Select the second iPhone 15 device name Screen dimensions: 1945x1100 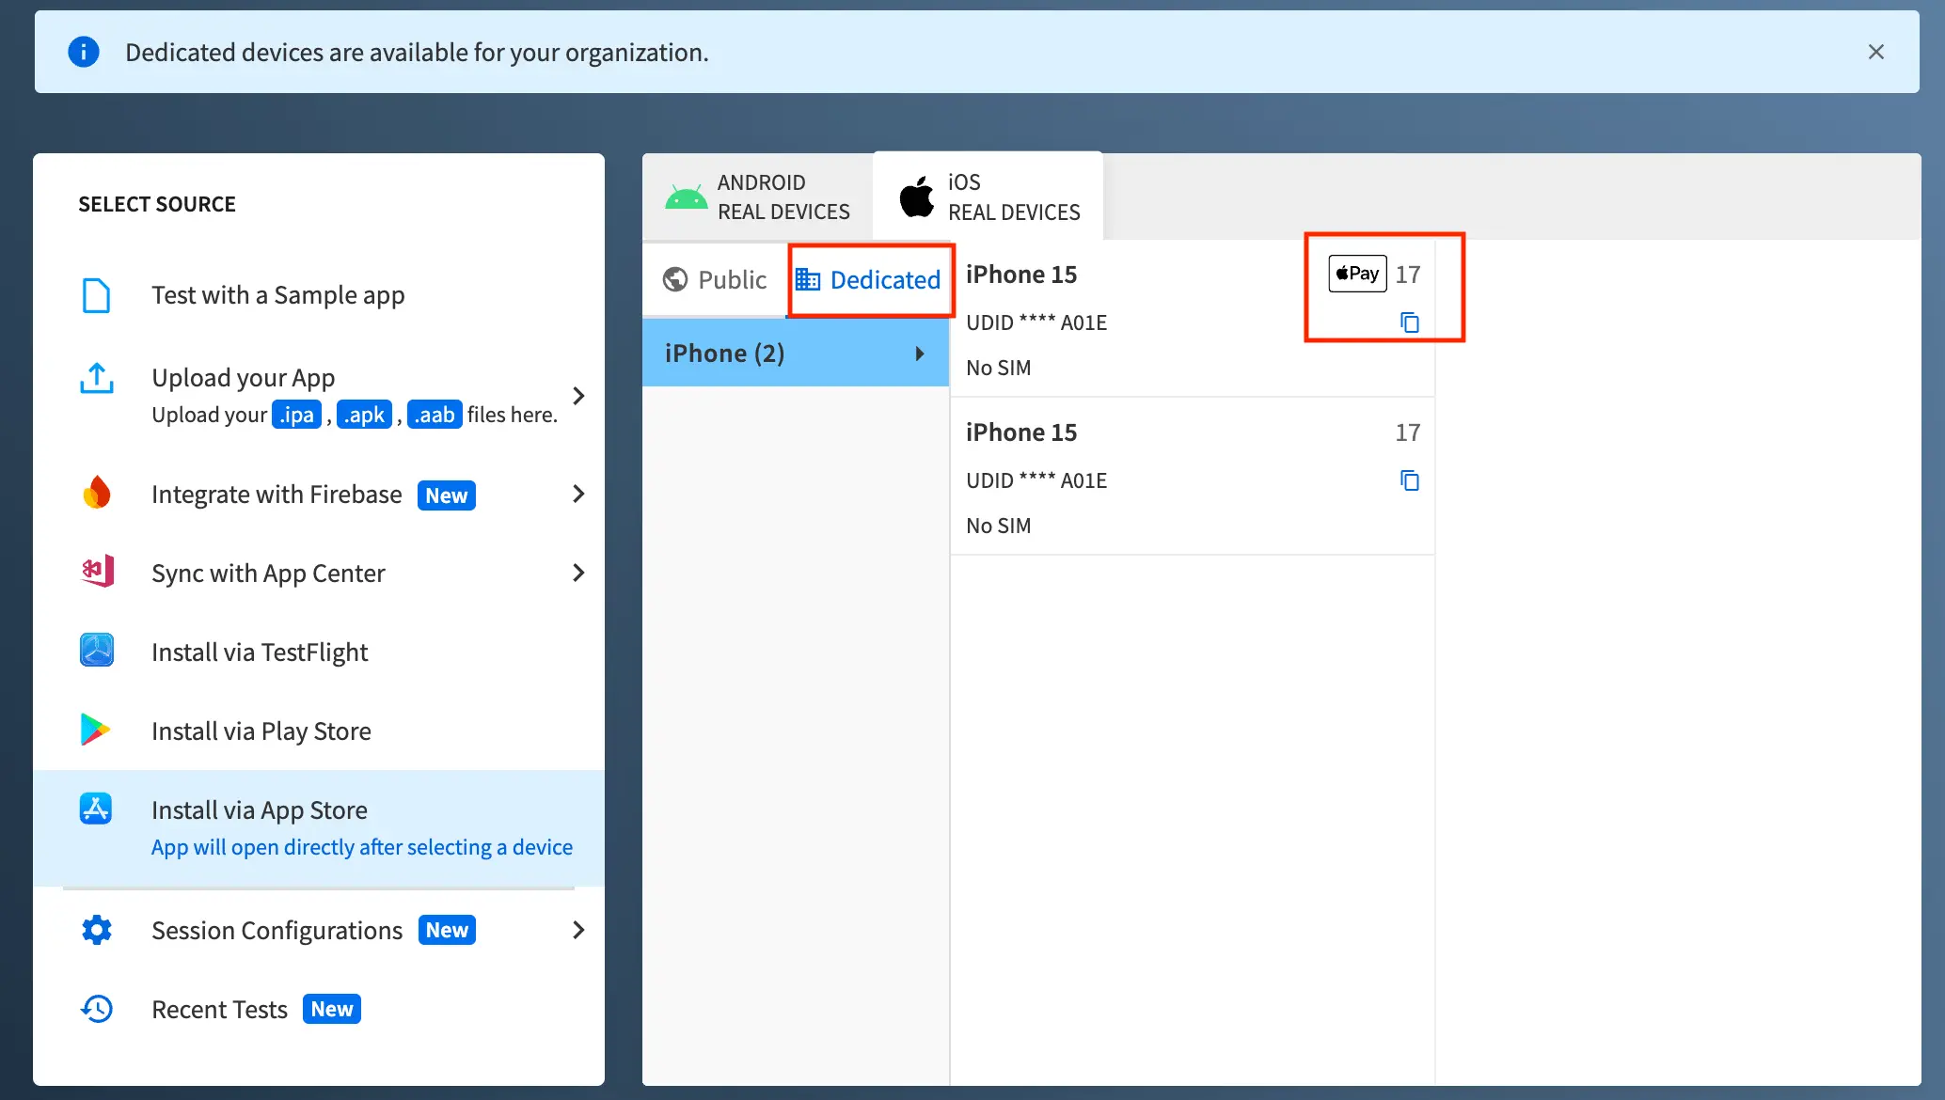(1021, 432)
